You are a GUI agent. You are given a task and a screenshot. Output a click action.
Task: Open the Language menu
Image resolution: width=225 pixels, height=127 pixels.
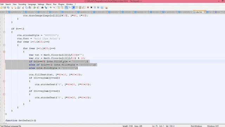[x=32, y=4]
